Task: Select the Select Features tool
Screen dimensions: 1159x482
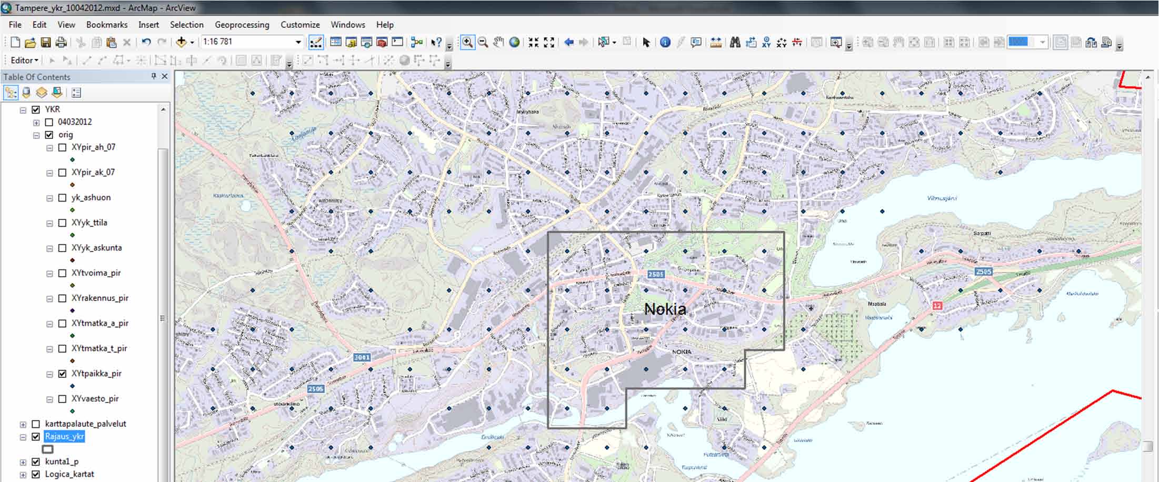Action: tap(603, 42)
